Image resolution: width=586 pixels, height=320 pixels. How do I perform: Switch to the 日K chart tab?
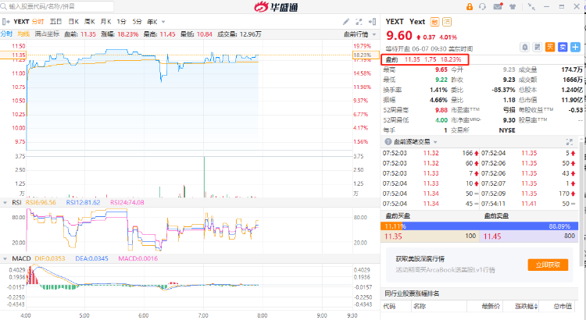point(73,22)
